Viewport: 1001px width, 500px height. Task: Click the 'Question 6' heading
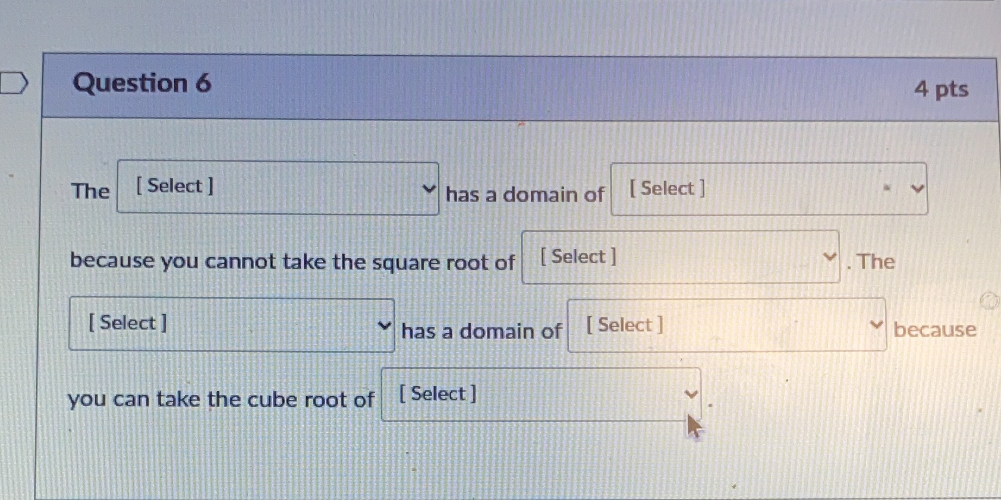tap(142, 83)
